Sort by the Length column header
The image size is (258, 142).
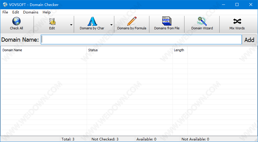click(x=180, y=50)
